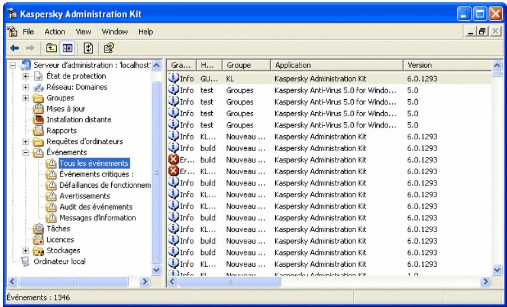Toggle the Show/Hide console tree icon
Viewport: 507px width, 307px height.
[x=67, y=48]
